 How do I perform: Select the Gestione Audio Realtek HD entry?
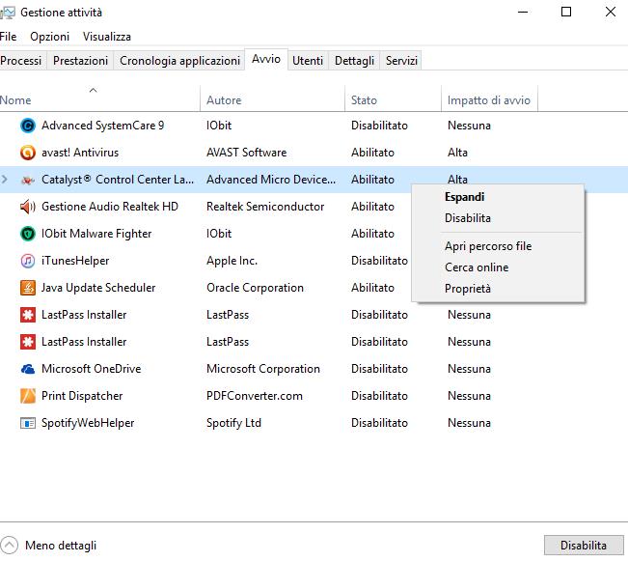(110, 207)
